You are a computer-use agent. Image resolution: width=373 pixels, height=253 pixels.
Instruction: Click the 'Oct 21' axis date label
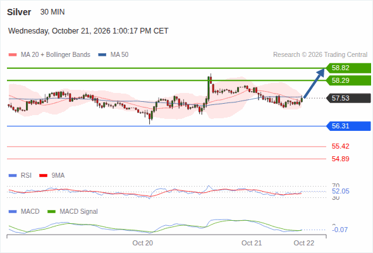click(252, 243)
